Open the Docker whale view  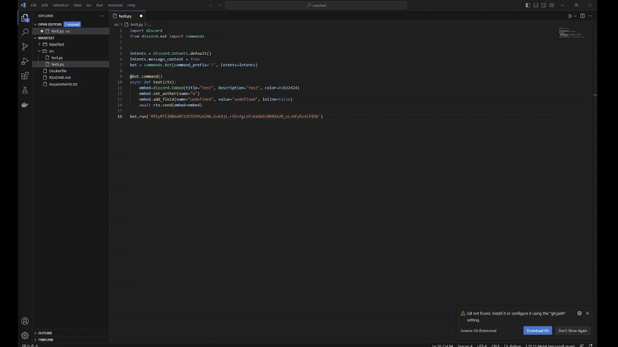coord(25,105)
